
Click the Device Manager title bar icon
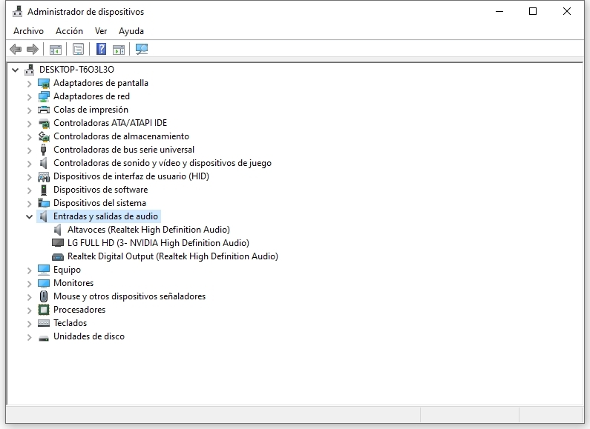tap(17, 12)
